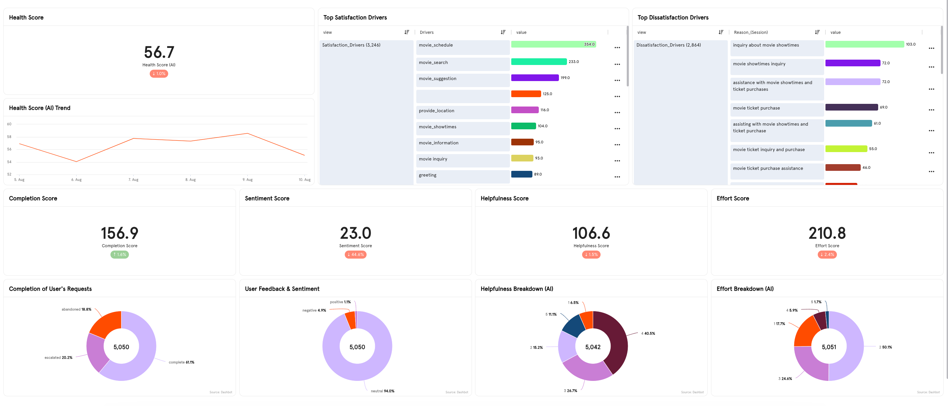
Task: Click the movie showtimes inquiry 72.0 bar
Action: (853, 63)
